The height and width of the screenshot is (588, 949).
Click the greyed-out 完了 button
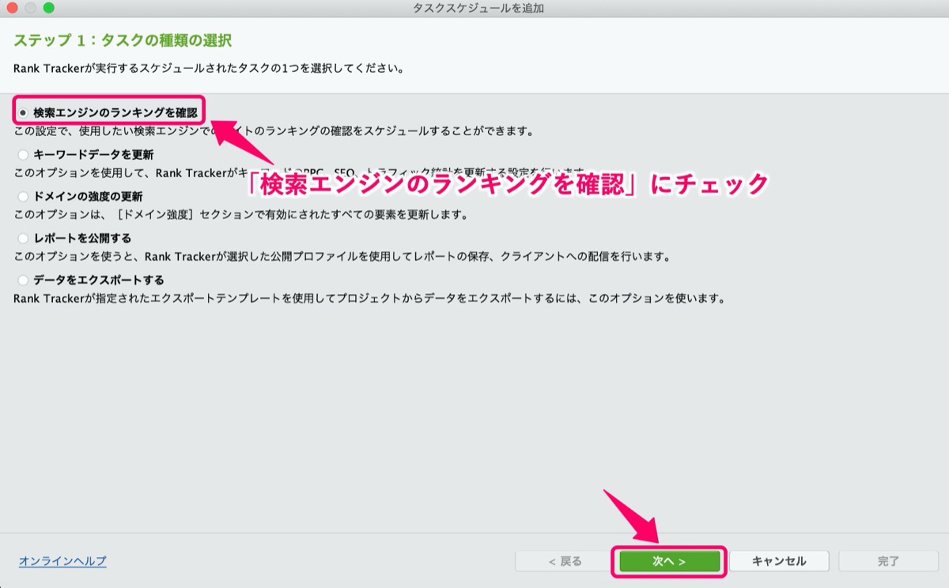(x=888, y=561)
